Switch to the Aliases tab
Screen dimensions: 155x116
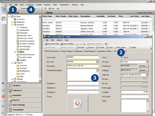click(x=70, y=51)
